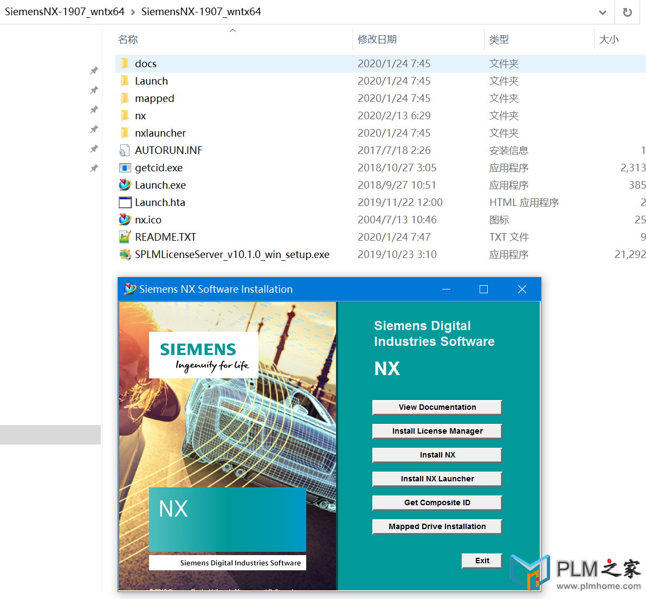Select the README.TXT file name
The image size is (646, 599).
(x=166, y=237)
